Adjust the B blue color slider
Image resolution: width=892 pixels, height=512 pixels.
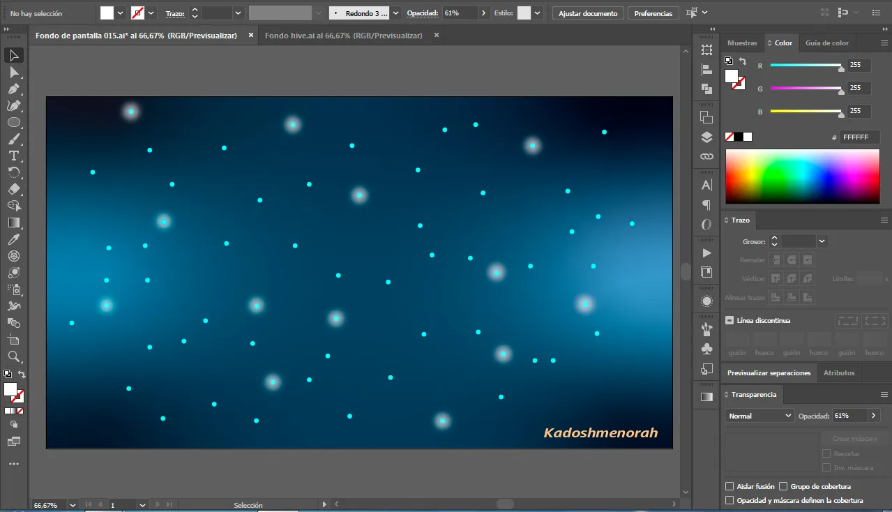806,112
